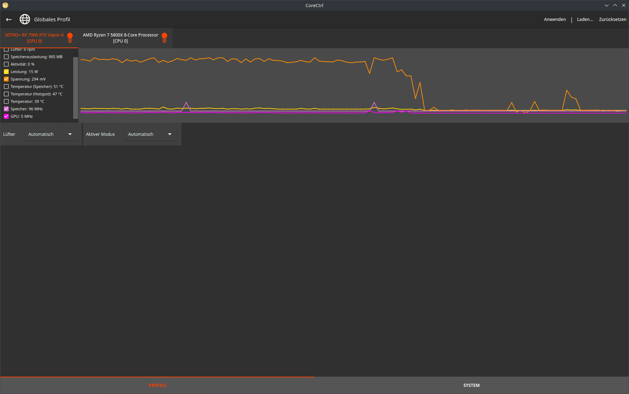This screenshot has height=394, width=629.
Task: Close the CoreCtrl window
Action: pos(624,5)
